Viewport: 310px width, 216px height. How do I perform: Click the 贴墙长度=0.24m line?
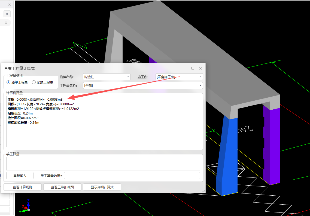pyautogui.click(x=20, y=113)
